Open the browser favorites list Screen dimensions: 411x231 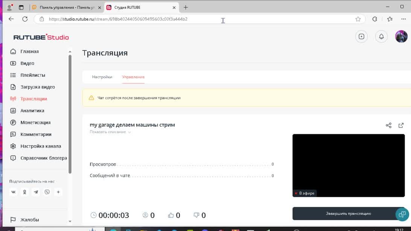(x=390, y=19)
